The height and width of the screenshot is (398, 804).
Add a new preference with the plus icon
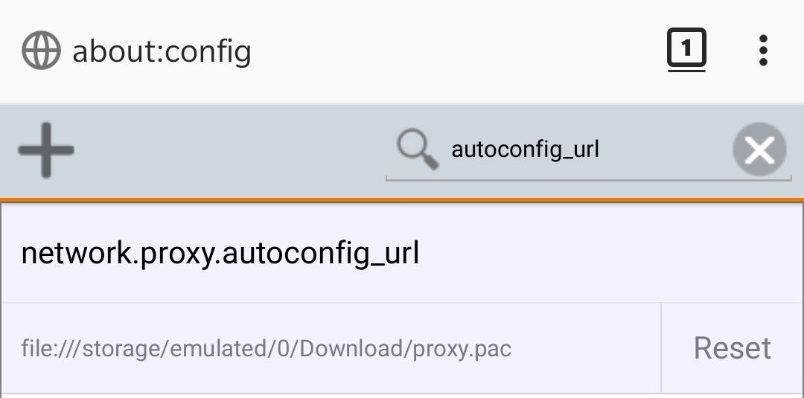(x=46, y=150)
